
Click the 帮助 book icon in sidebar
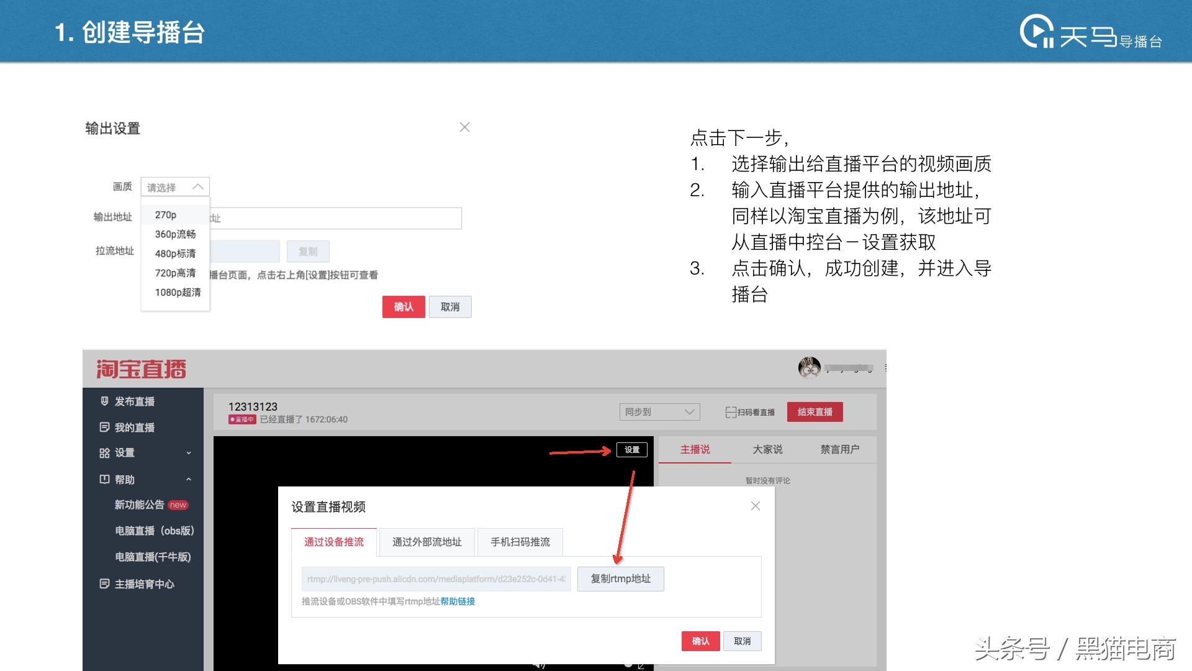tap(103, 479)
